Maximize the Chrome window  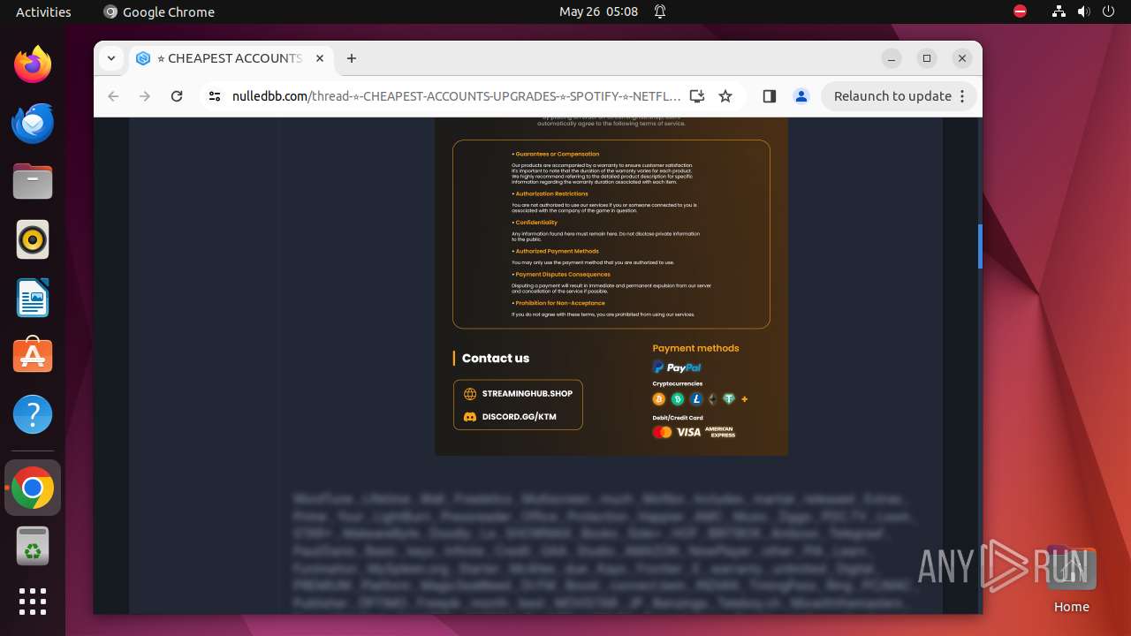[927, 58]
